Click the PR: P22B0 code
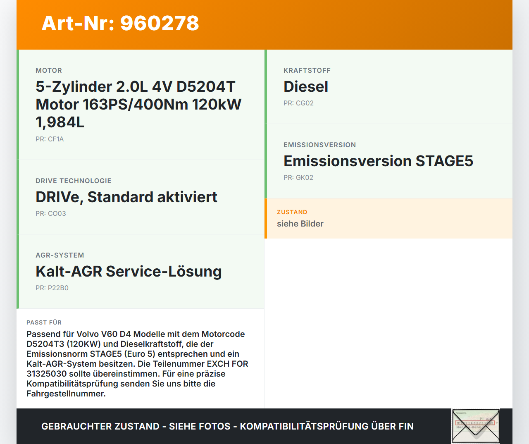 point(52,288)
